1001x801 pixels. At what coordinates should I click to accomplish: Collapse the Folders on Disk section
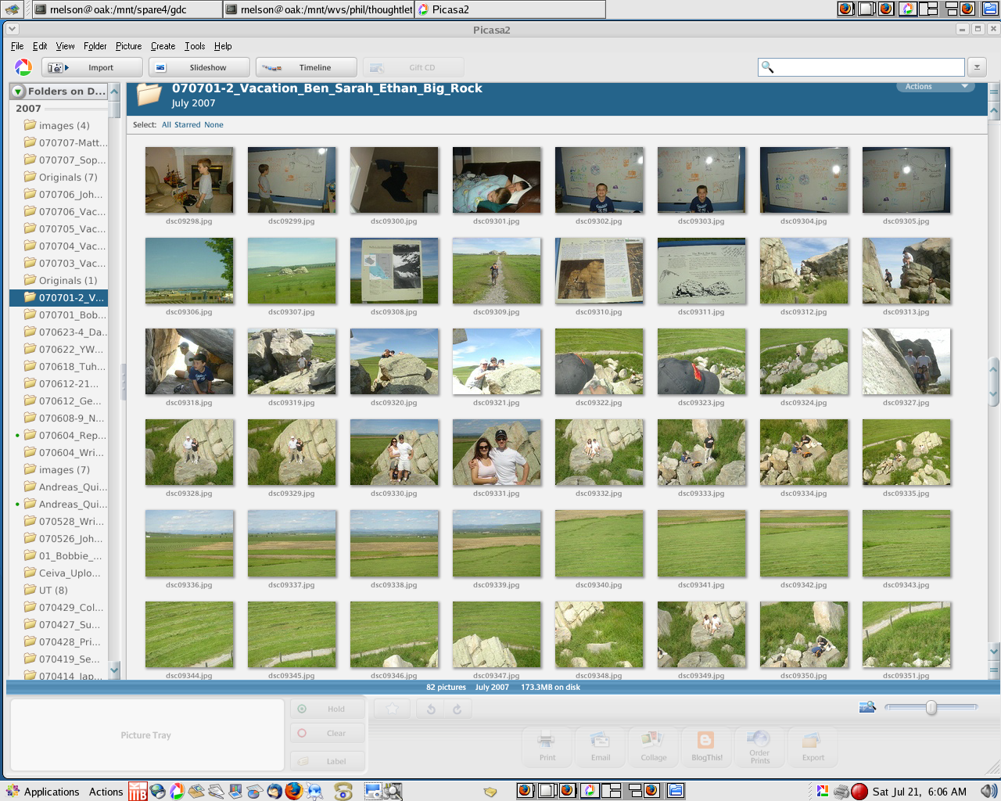pyautogui.click(x=18, y=92)
